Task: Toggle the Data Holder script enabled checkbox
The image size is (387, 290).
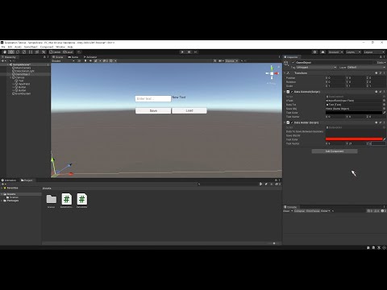Action: point(292,122)
